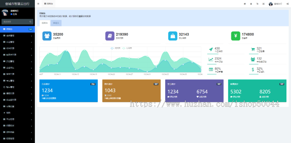Viewport: 291px width, 143px height.
Task: Click the shopping cart icon next to 321
Action: pos(253,49)
